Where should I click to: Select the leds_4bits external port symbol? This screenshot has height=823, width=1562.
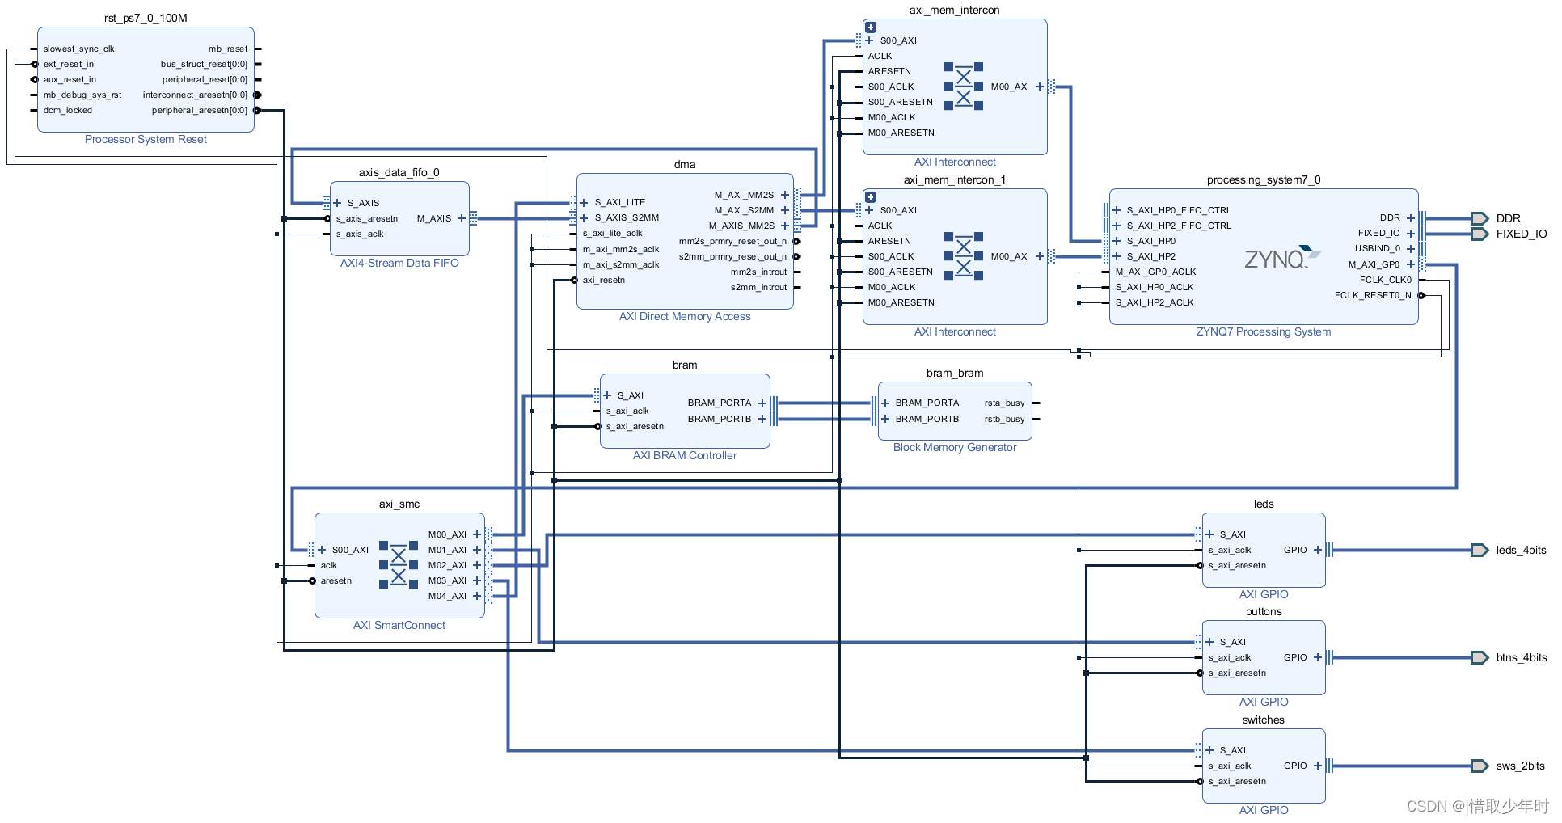1480,550
